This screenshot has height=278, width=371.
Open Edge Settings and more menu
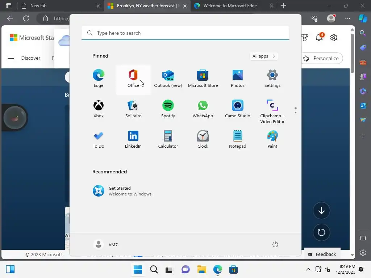click(x=347, y=18)
